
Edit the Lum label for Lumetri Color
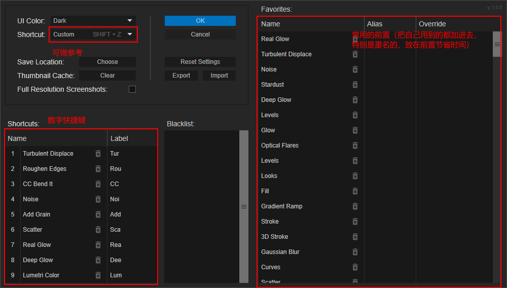(132, 275)
